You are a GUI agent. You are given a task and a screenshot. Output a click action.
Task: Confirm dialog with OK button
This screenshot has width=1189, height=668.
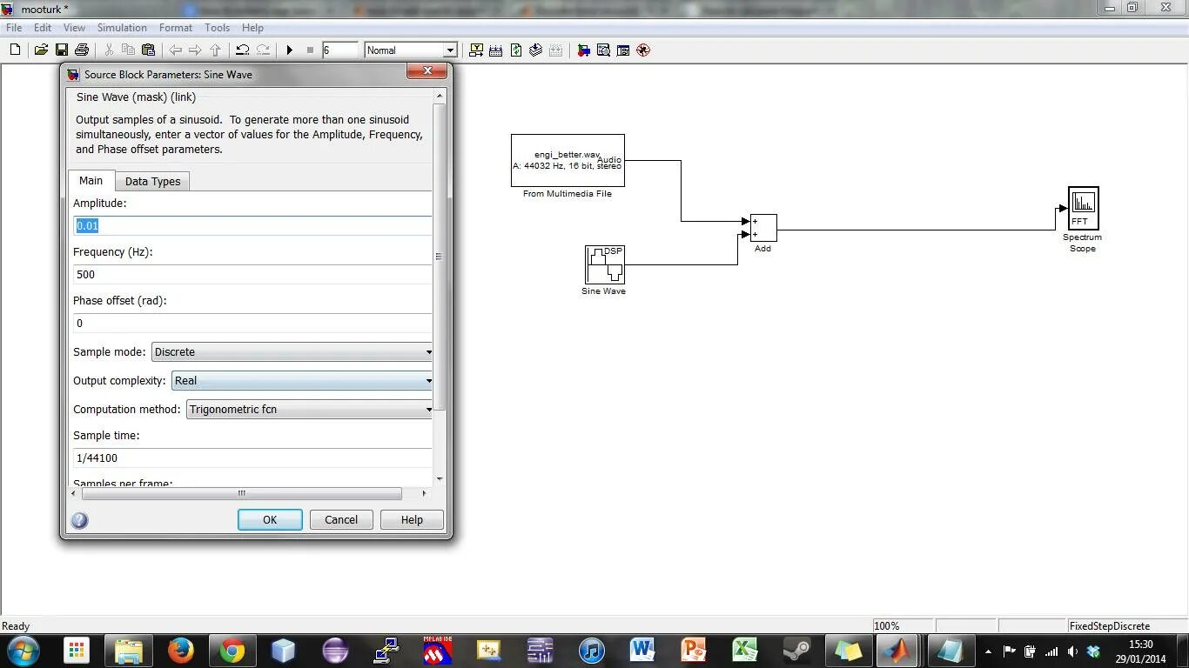click(270, 520)
